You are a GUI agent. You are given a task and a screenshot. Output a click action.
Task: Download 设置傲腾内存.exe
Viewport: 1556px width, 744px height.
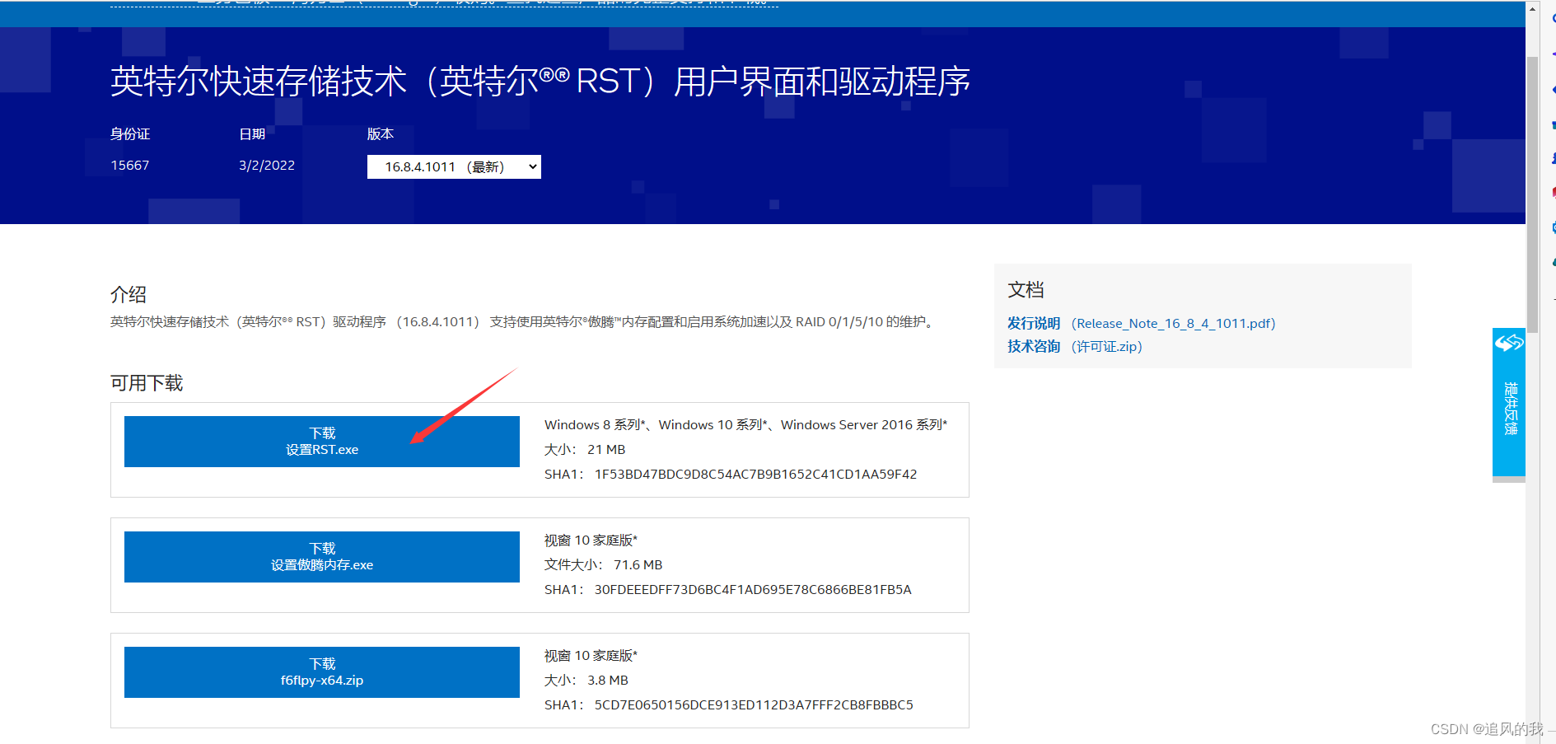[322, 557]
